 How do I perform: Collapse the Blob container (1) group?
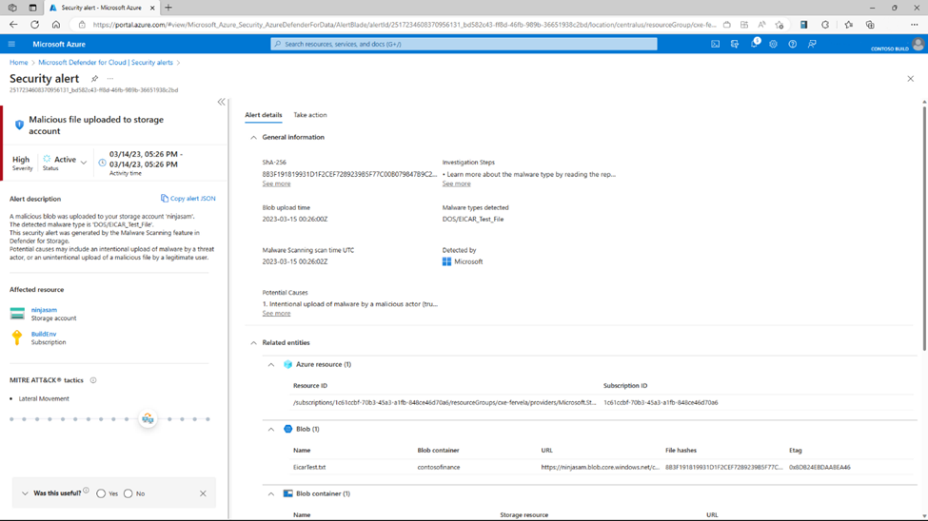click(x=271, y=493)
